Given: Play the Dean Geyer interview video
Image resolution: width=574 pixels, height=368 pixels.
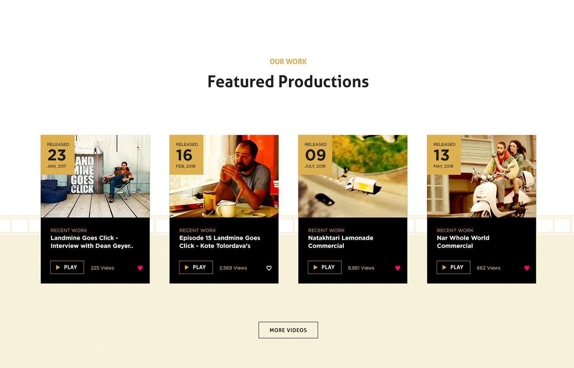Looking at the screenshot, I should (67, 267).
